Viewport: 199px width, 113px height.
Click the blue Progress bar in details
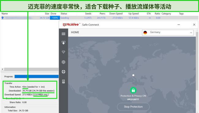pyautogui.click(x=36, y=76)
